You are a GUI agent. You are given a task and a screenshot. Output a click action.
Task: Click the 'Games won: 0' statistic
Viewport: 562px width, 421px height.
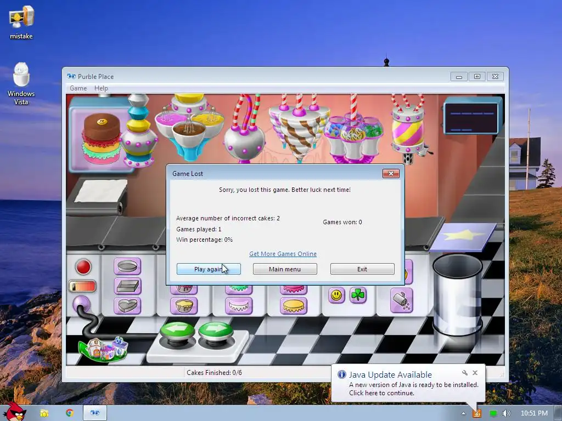pyautogui.click(x=342, y=222)
